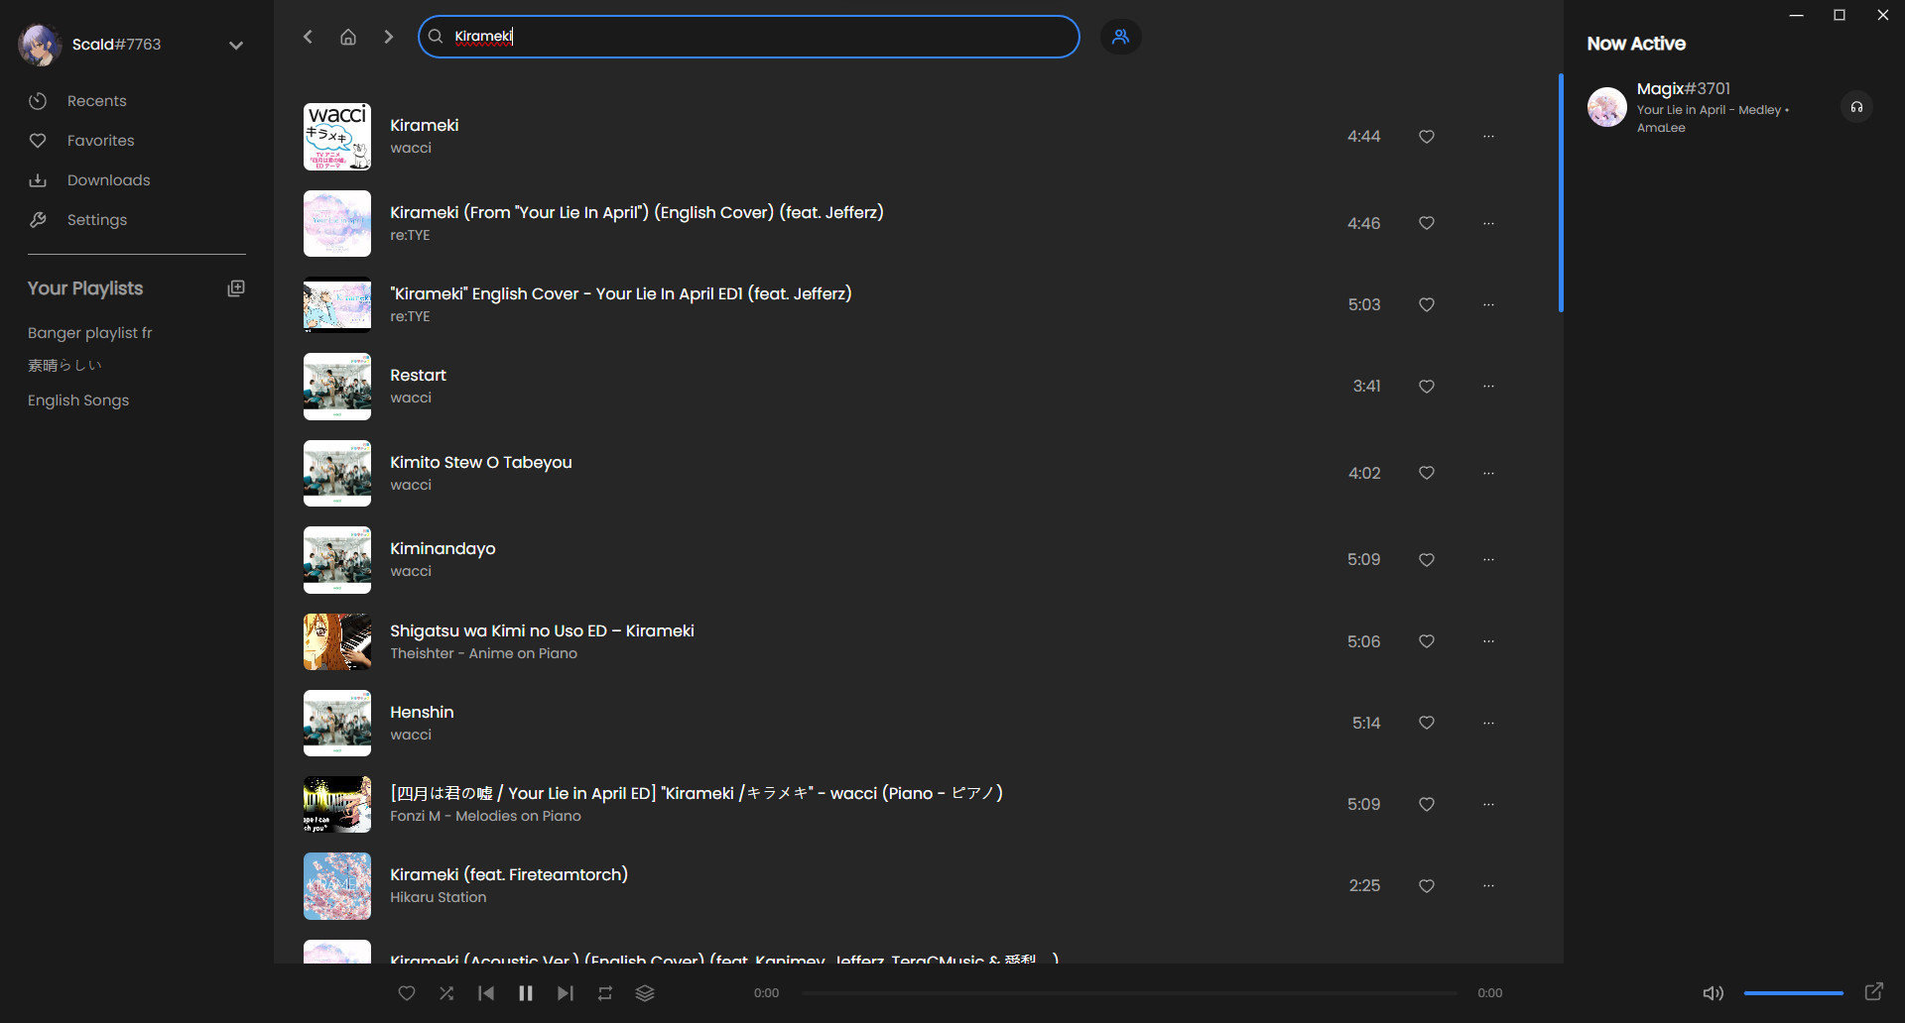Go forward using the right arrow icon
The height and width of the screenshot is (1023, 1905).
pyautogui.click(x=389, y=37)
